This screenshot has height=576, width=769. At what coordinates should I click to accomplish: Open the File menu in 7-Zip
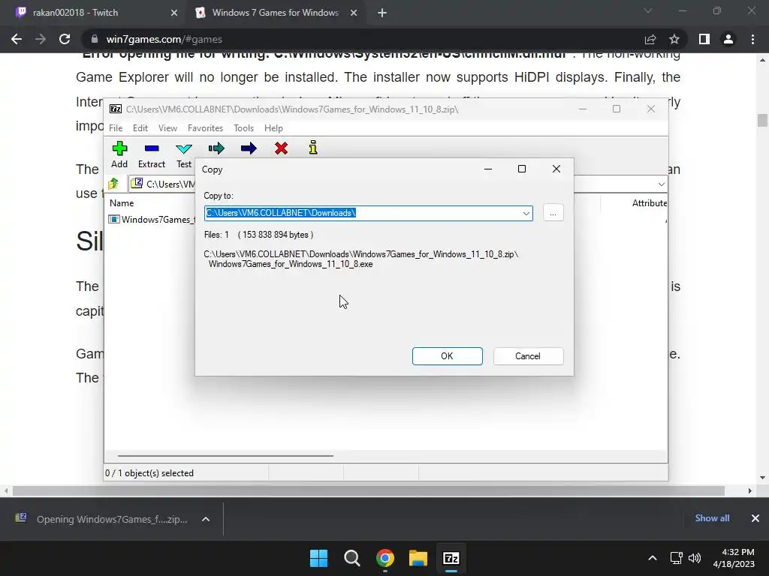[116, 127]
